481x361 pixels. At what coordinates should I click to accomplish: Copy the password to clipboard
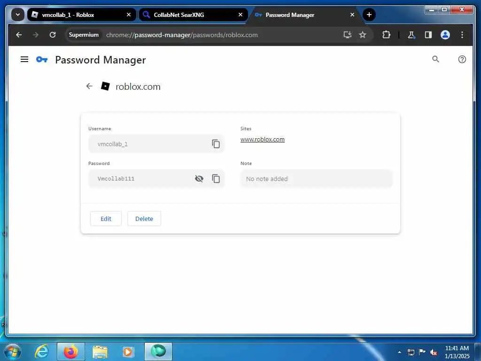click(216, 178)
